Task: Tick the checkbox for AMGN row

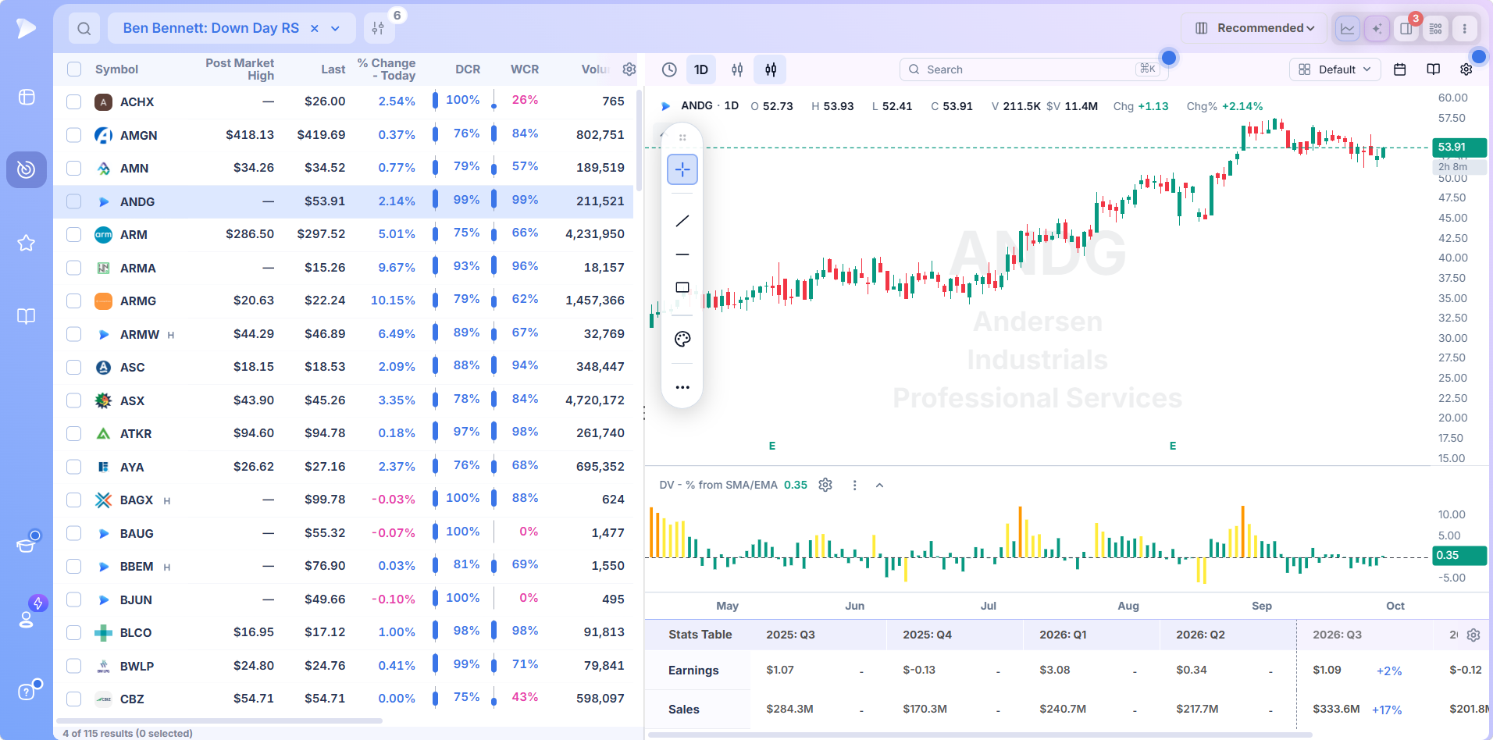Action: coord(74,135)
